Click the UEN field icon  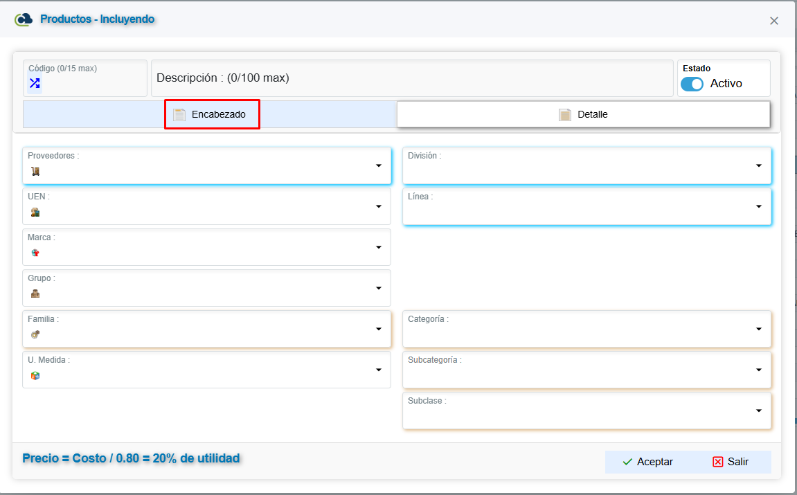(35, 212)
